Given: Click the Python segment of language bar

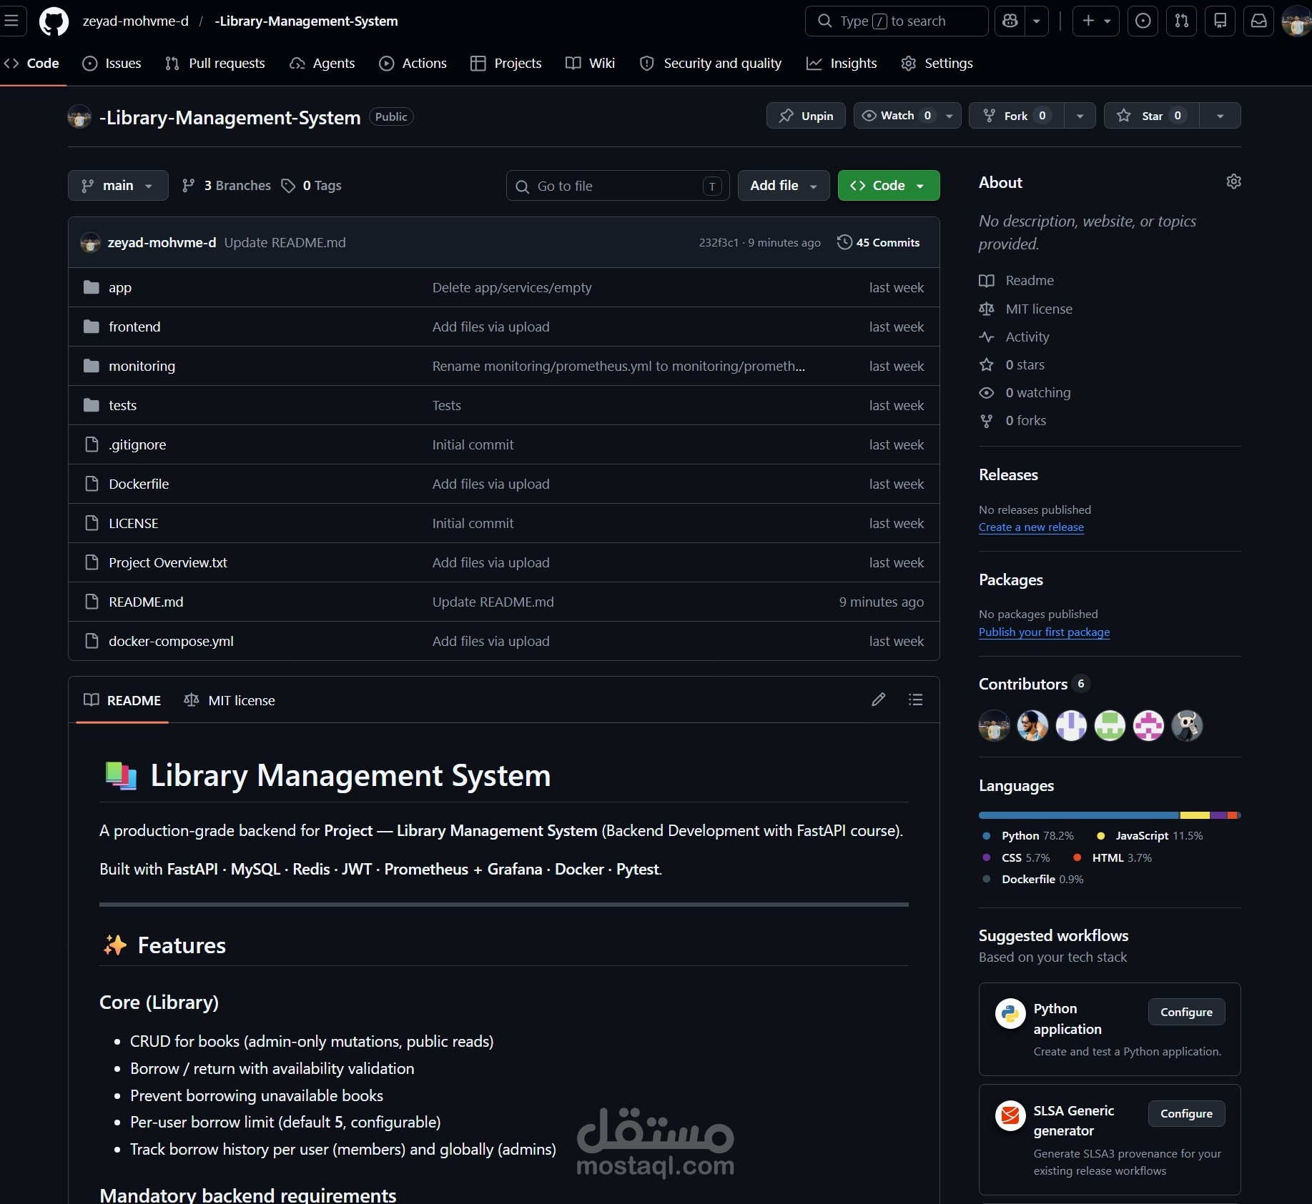Looking at the screenshot, I should [1079, 815].
